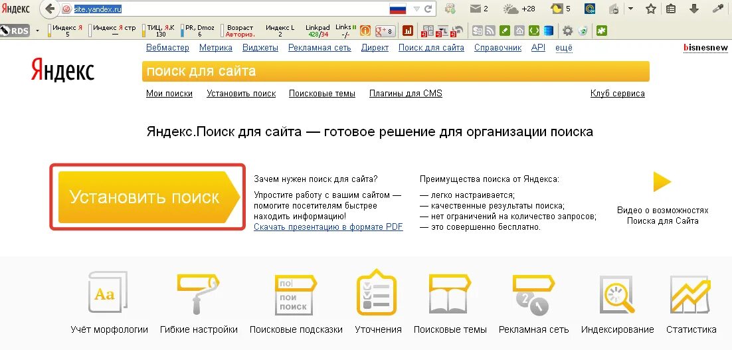
Task: Show bookmarks list icon
Action: (x=671, y=9)
